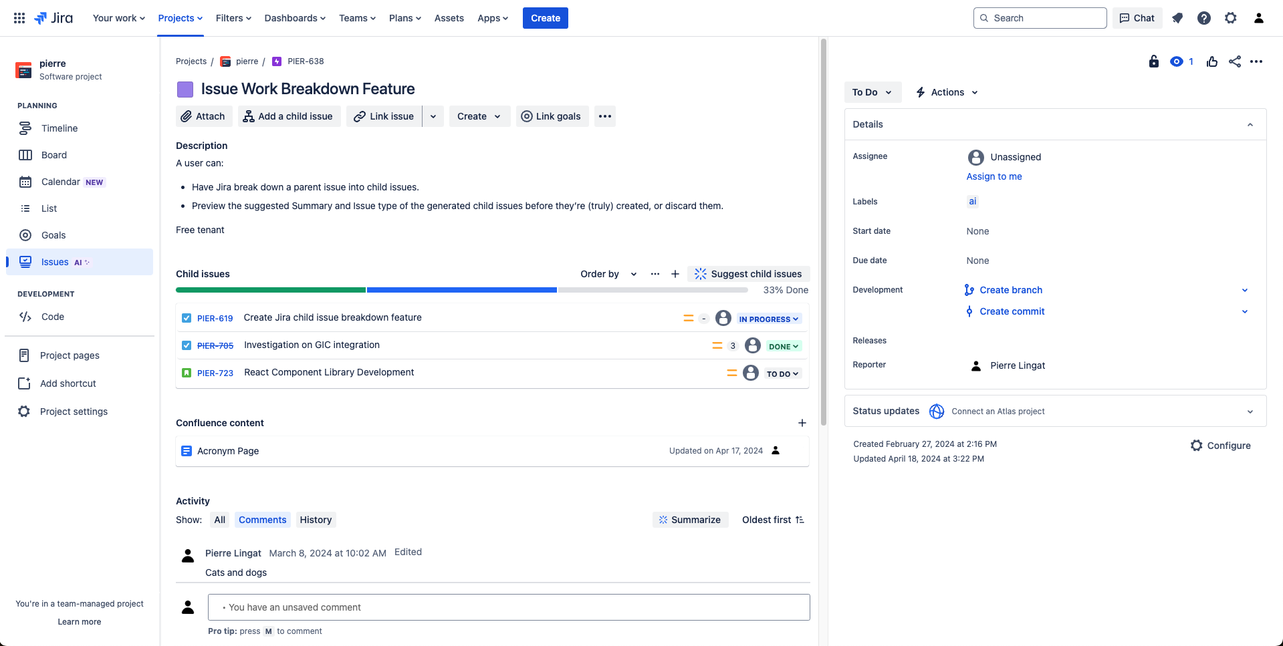Click the thumbs up vote icon
This screenshot has height=646, width=1283.
coord(1212,61)
